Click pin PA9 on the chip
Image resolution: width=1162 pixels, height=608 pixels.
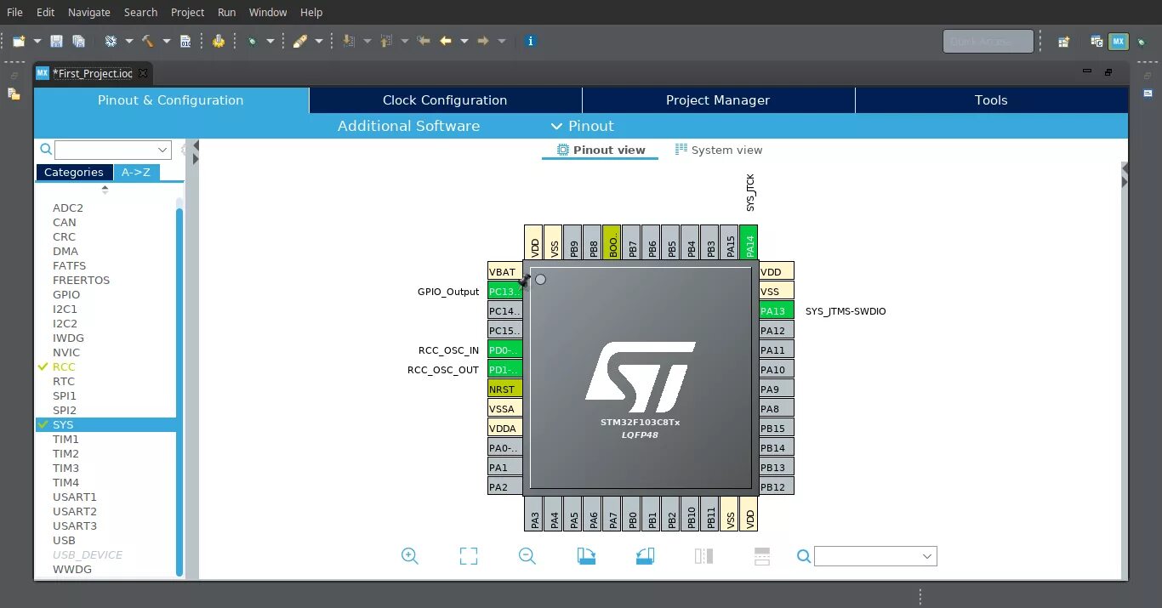[777, 389]
